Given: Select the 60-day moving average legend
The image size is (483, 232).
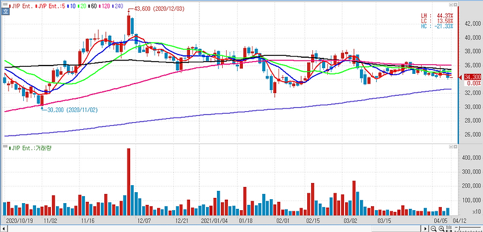Looking at the screenshot, I should tap(92, 6).
